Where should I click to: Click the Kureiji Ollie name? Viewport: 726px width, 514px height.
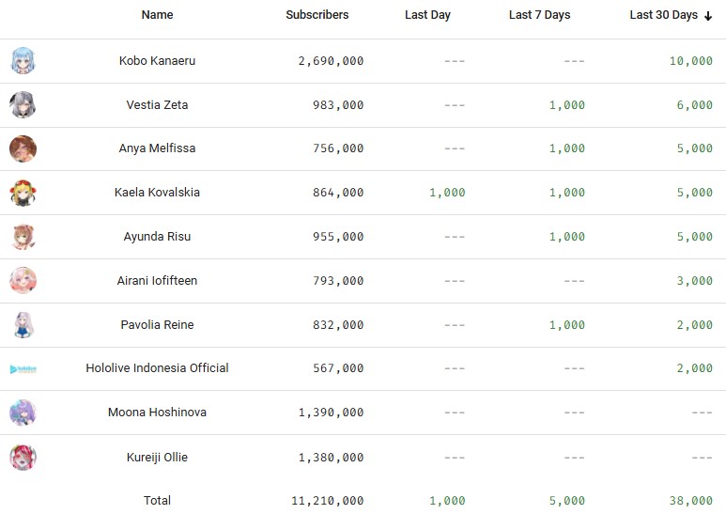tap(157, 458)
